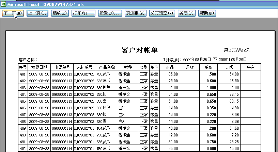Click product 330包包 in row 483
This screenshot has height=152, width=278.
coord(103,88)
